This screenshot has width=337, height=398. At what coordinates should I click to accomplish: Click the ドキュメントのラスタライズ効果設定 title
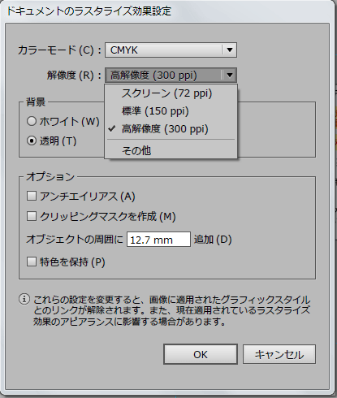click(x=89, y=11)
